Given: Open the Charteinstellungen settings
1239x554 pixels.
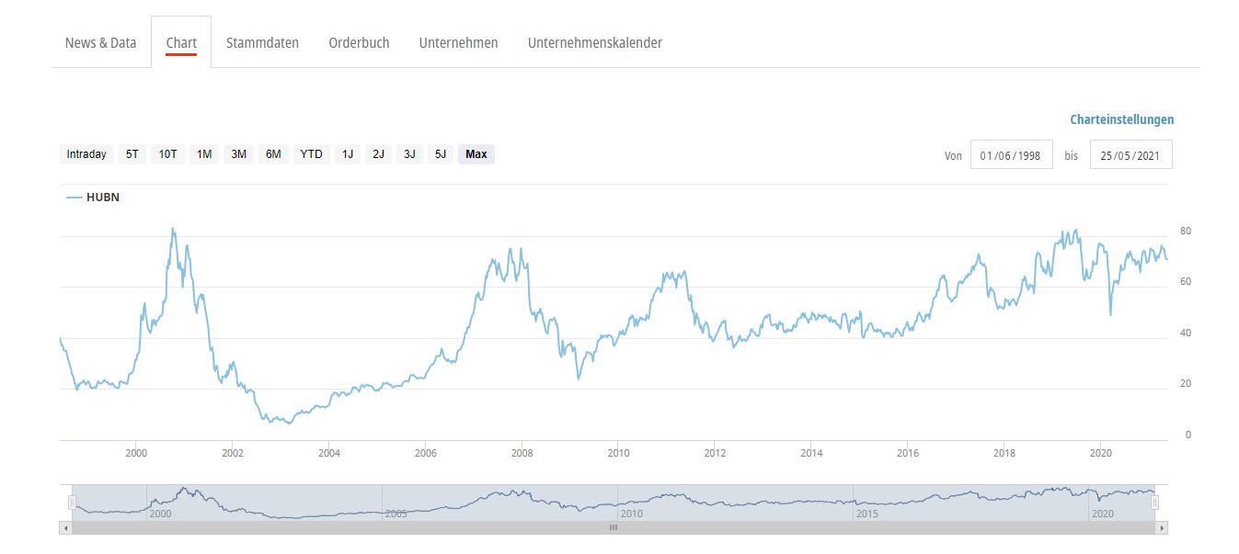Looking at the screenshot, I should coord(1121,119).
